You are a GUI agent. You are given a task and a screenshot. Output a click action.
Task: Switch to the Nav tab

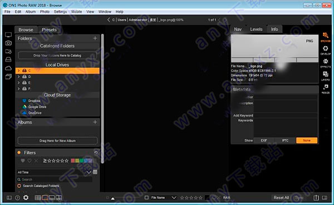pos(238,29)
